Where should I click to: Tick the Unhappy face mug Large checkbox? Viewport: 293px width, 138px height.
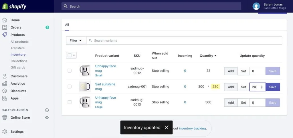[70, 102]
